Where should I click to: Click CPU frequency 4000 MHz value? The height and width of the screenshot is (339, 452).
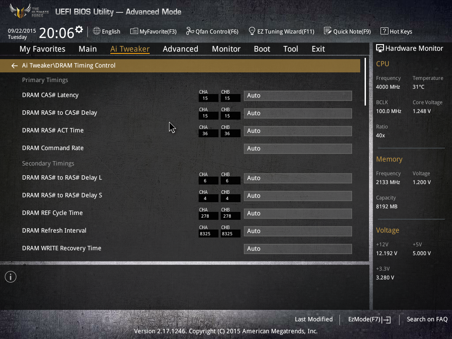pyautogui.click(x=388, y=87)
